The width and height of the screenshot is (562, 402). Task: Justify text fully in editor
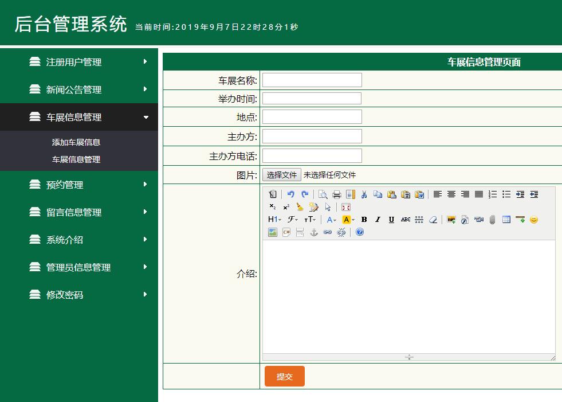coord(479,194)
